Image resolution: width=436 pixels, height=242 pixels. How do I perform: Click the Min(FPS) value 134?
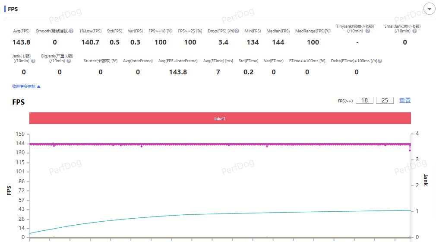[x=253, y=42]
